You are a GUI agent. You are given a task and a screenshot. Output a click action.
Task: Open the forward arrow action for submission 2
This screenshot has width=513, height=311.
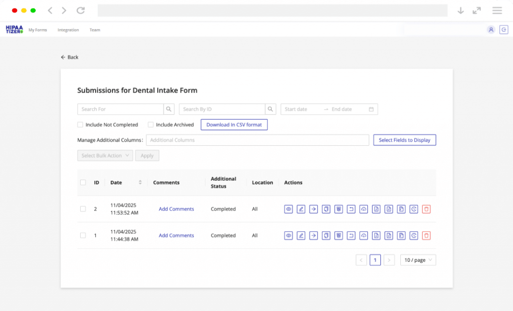(313, 209)
